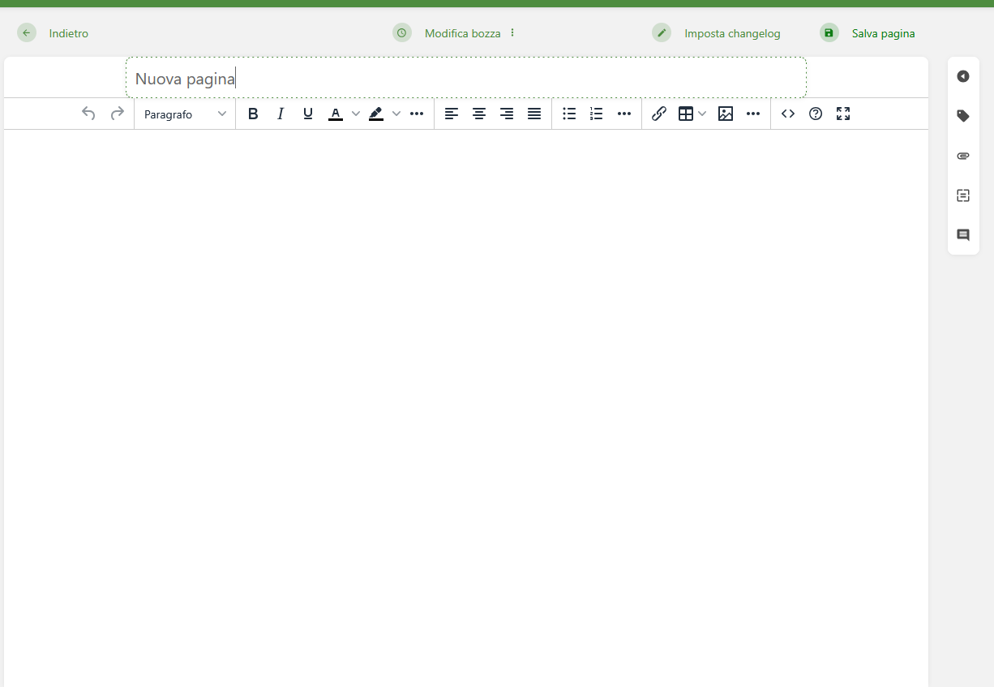The image size is (994, 687).
Task: Go back with the Indietro arrow icon
Action: point(27,32)
